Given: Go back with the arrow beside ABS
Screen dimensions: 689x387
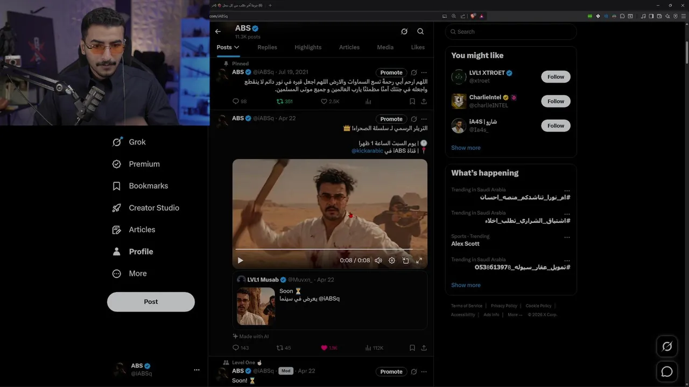Looking at the screenshot, I should (218, 32).
